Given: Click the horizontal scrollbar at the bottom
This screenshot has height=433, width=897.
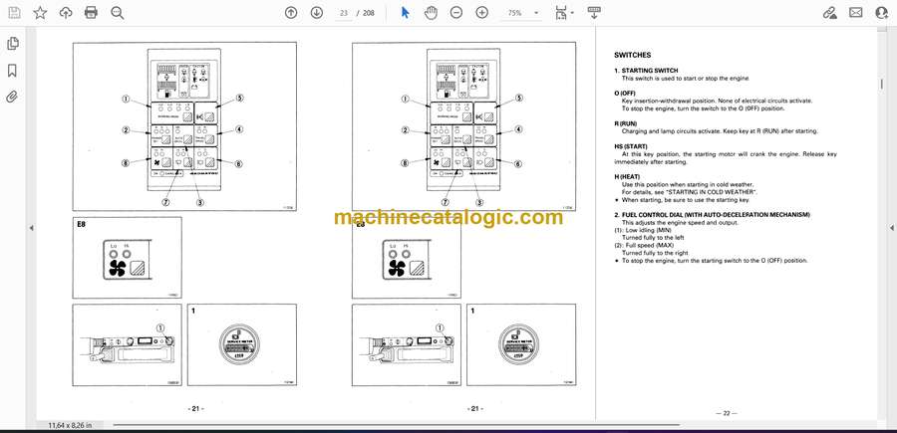Looking at the screenshot, I should (x=396, y=425).
